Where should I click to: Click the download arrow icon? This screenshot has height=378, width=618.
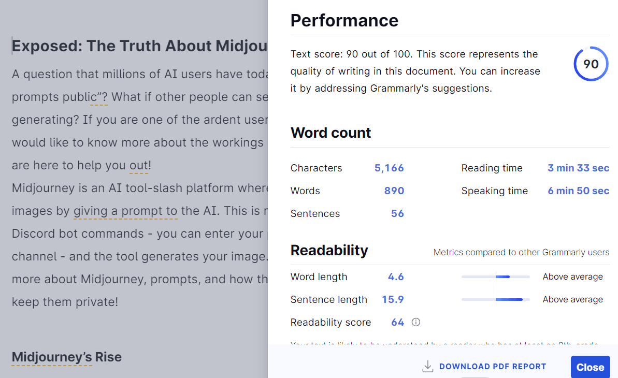click(428, 366)
